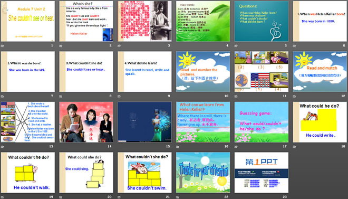The height and width of the screenshot is (199, 348).
Task: Click slide number 11 label
Action: [x=285, y=96]
